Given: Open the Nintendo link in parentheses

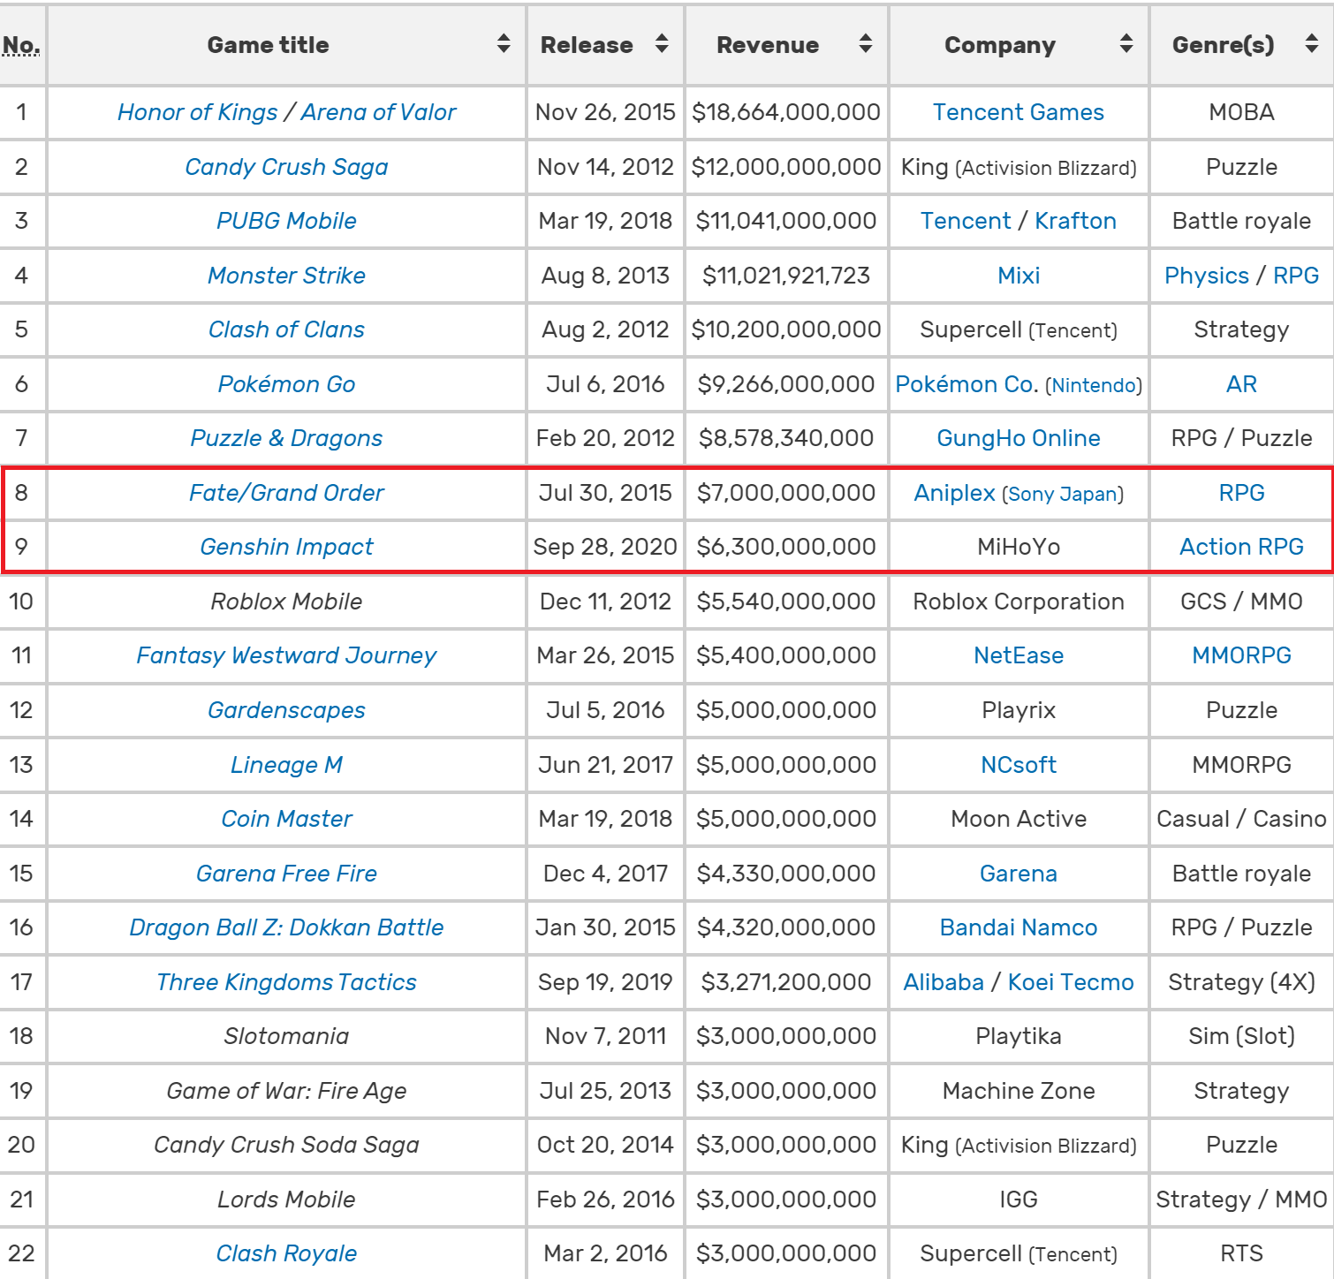Looking at the screenshot, I should [x=1094, y=385].
